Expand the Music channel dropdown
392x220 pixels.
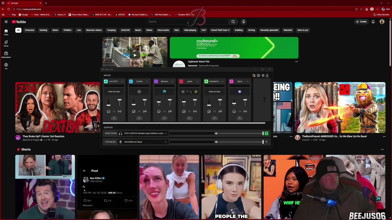[x=247, y=81]
